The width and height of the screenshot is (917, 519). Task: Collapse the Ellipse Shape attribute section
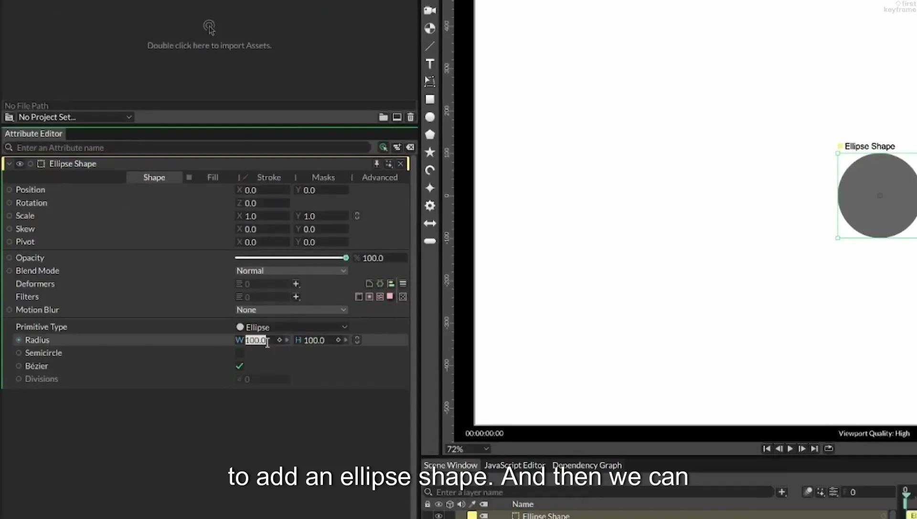click(x=9, y=164)
